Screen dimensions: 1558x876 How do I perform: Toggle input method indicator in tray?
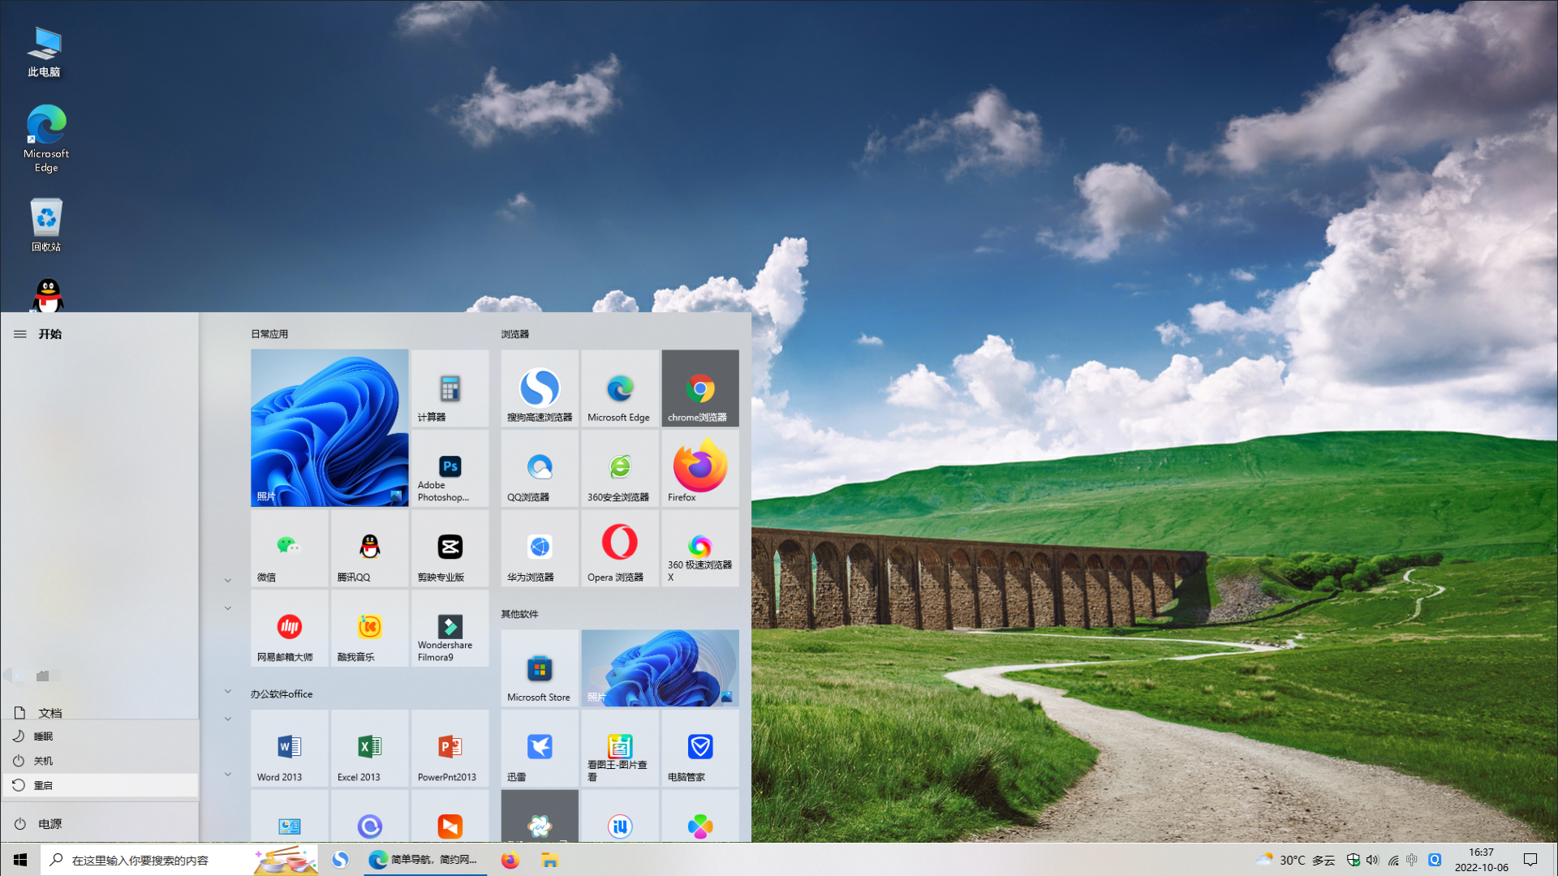click(1412, 860)
